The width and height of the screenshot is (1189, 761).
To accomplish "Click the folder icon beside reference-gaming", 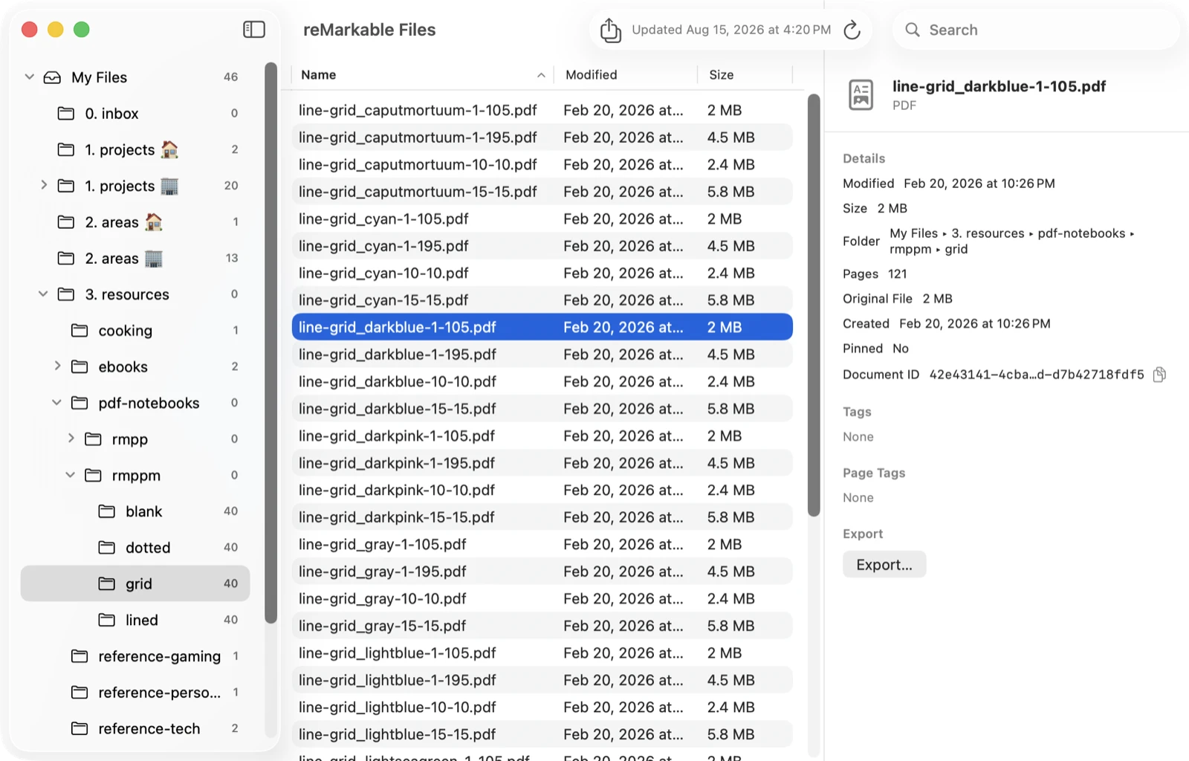I will pyautogui.click(x=80, y=656).
